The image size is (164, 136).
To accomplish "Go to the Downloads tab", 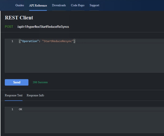I will tap(59, 5).
